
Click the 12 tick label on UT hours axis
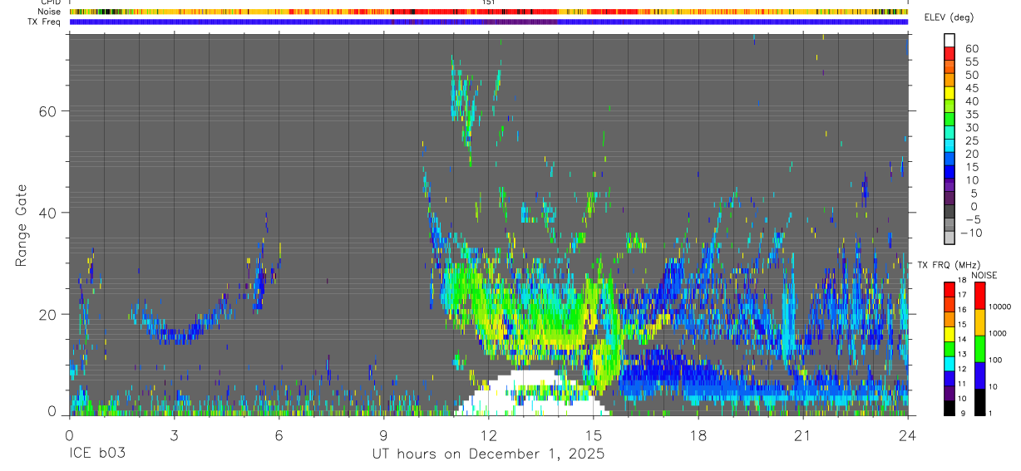point(488,434)
